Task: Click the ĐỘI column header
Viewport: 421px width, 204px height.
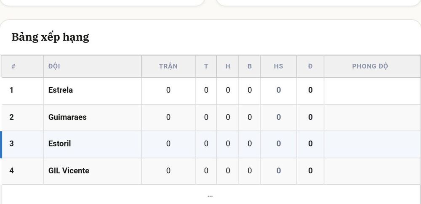Action: click(x=54, y=66)
